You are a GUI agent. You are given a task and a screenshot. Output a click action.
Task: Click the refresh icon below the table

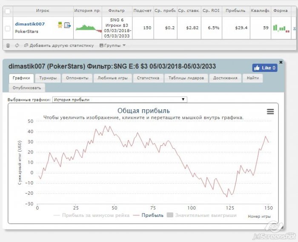pyautogui.click(x=17, y=46)
